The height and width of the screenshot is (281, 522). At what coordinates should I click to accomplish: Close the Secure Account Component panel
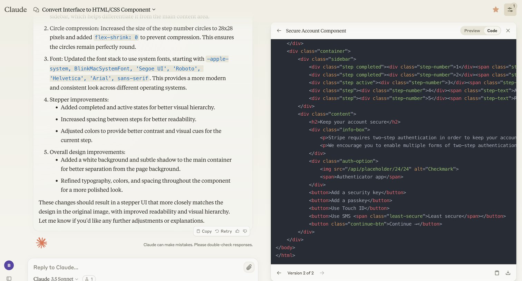(508, 31)
